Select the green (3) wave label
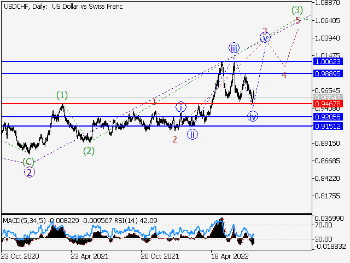Screen dimensions: 350x263 (297, 10)
